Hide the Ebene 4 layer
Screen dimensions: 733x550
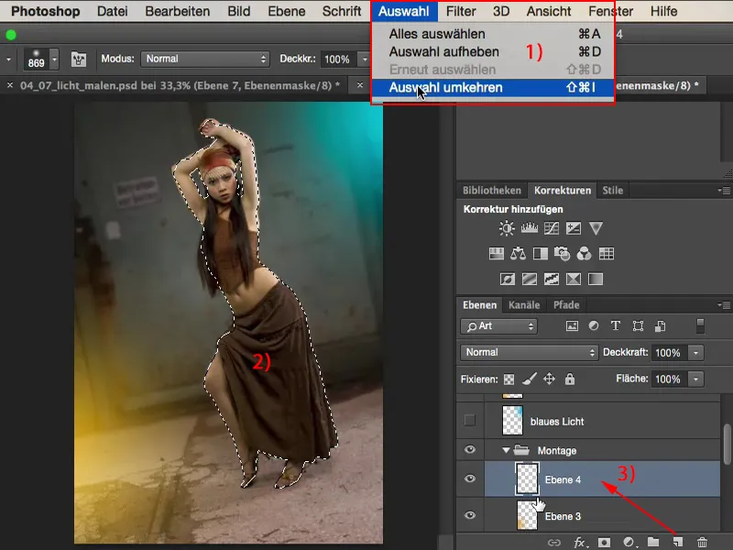pos(470,478)
